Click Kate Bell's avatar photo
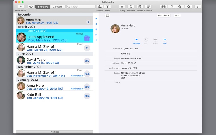Image resolution: width=216 pixels, height=135 pixels. pyautogui.click(x=21, y=95)
